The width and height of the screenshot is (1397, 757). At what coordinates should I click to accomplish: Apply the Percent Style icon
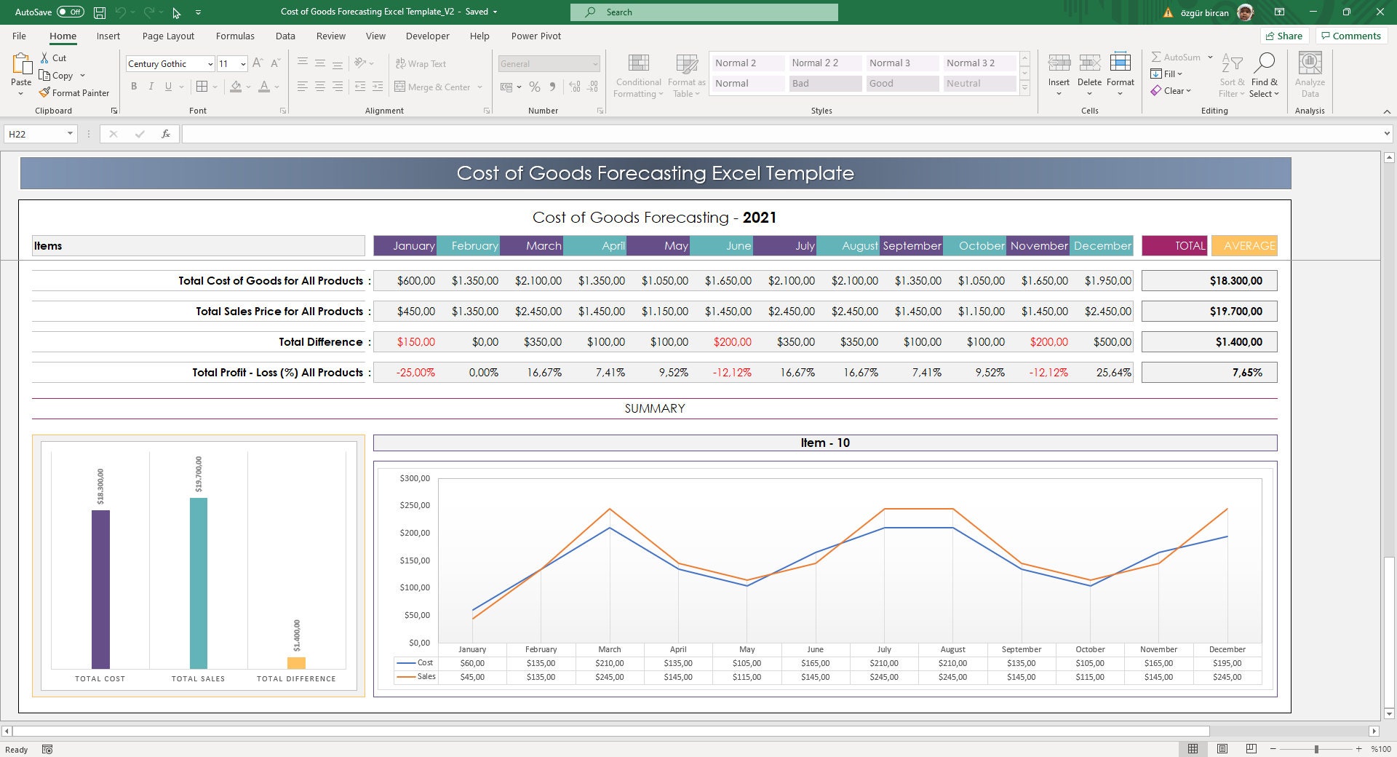pyautogui.click(x=535, y=87)
